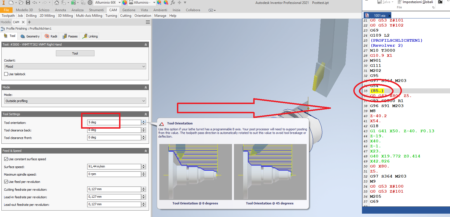Click stepper of Maximum spindle speed

point(143,174)
